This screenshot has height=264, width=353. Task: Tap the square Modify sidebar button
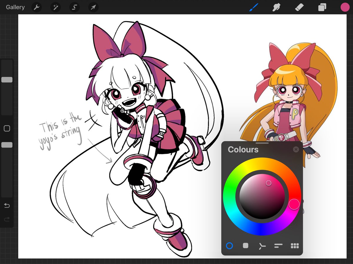tap(7, 128)
